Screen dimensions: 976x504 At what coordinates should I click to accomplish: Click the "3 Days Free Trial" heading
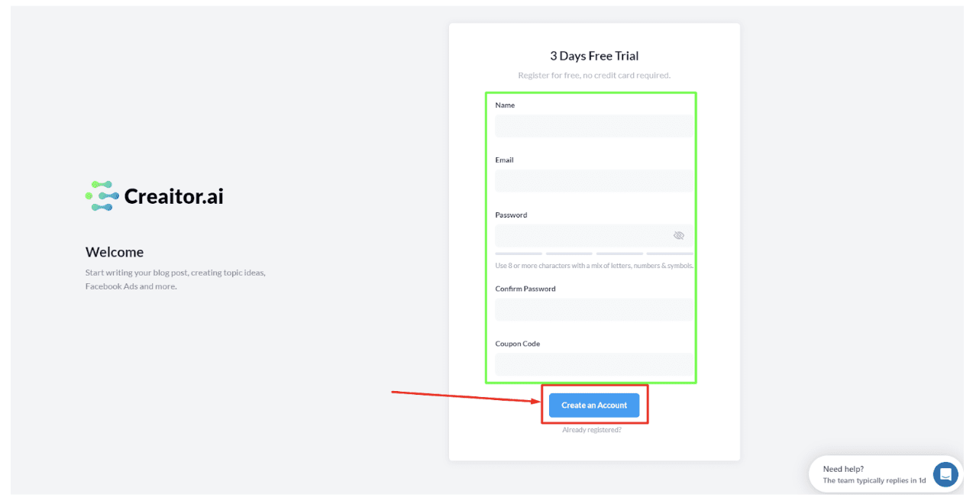coord(594,56)
